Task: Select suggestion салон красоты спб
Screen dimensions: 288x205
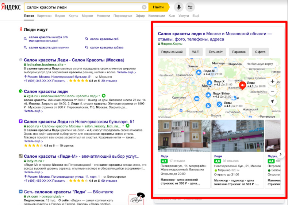Action: tap(104, 39)
